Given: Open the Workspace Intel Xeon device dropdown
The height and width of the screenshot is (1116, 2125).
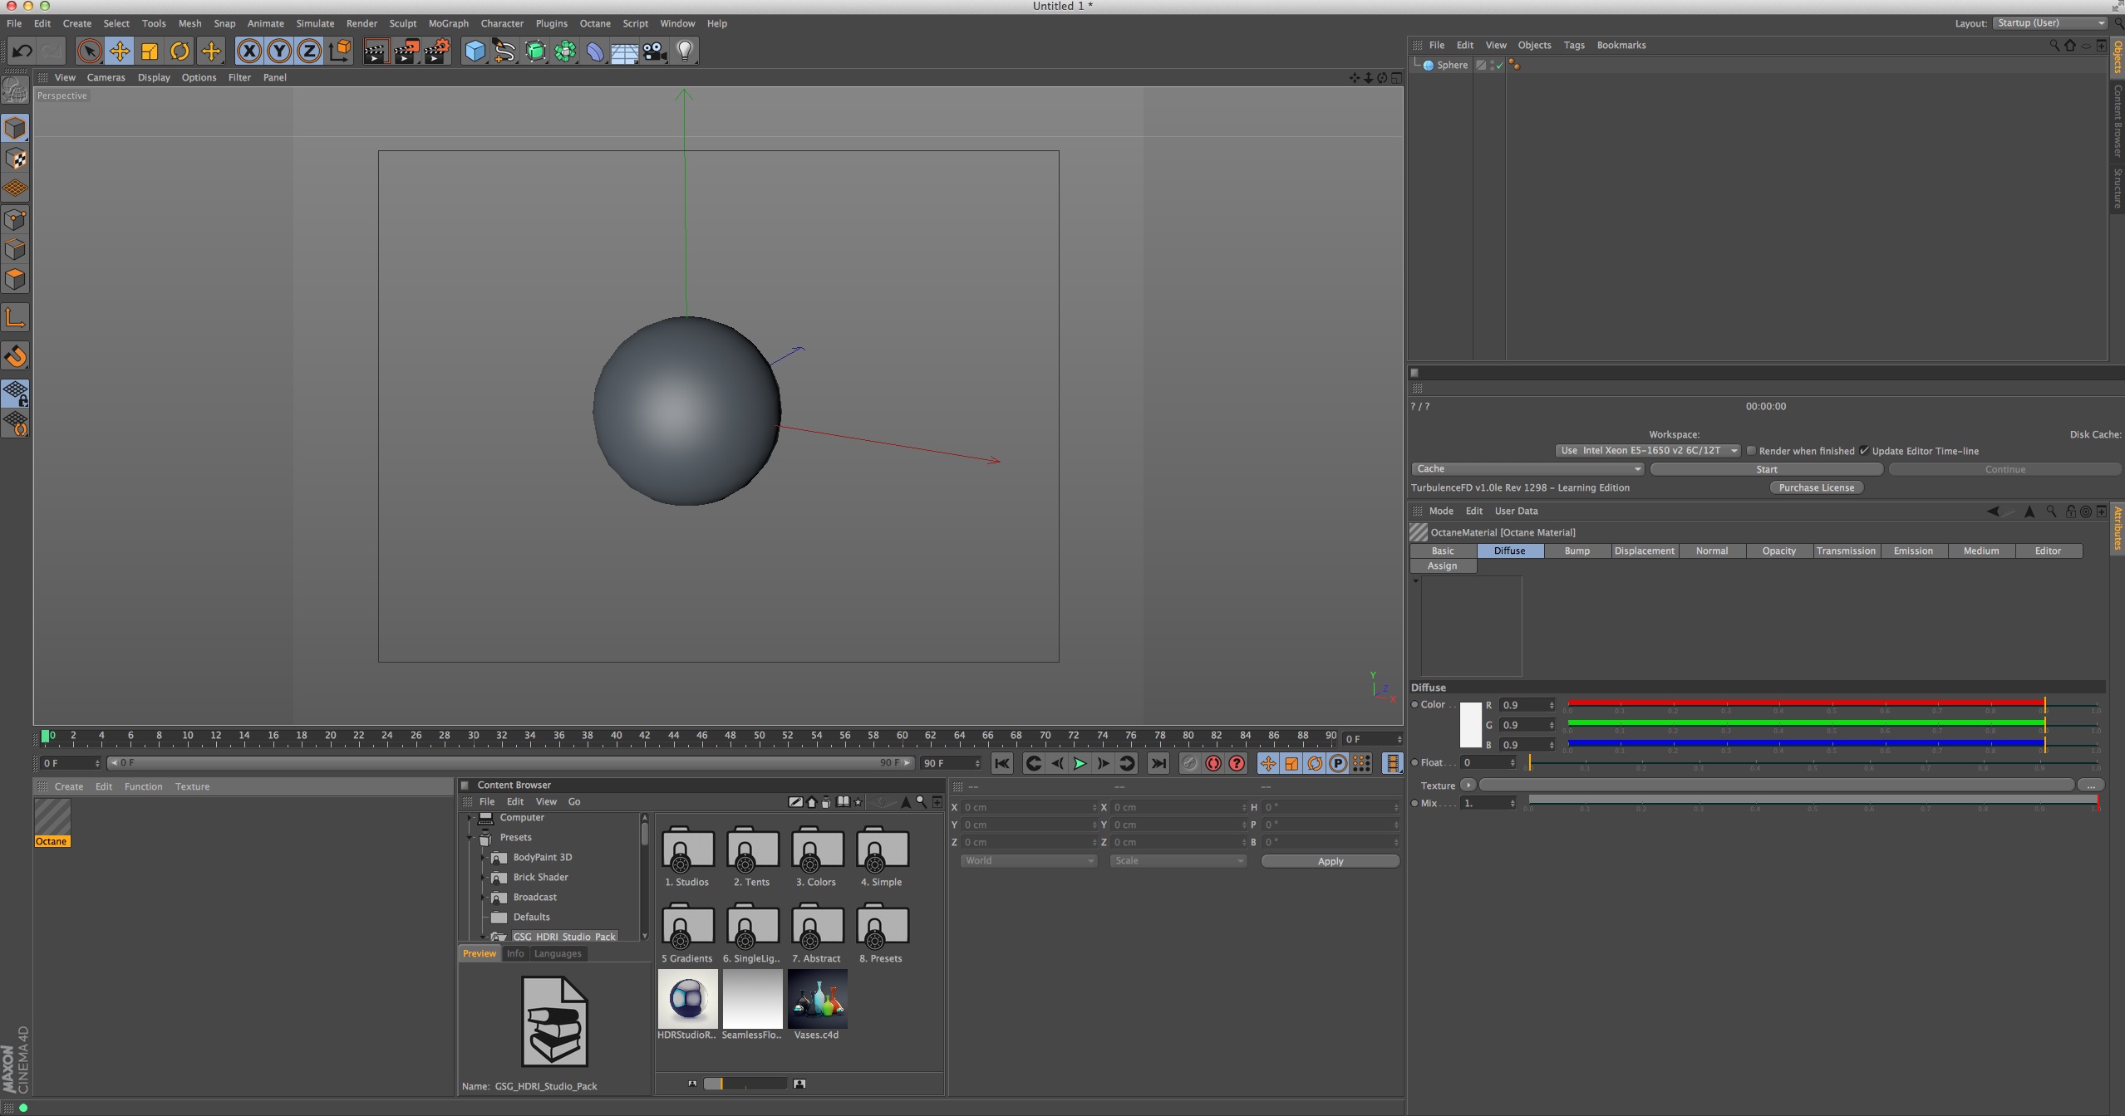Looking at the screenshot, I should tap(1647, 451).
